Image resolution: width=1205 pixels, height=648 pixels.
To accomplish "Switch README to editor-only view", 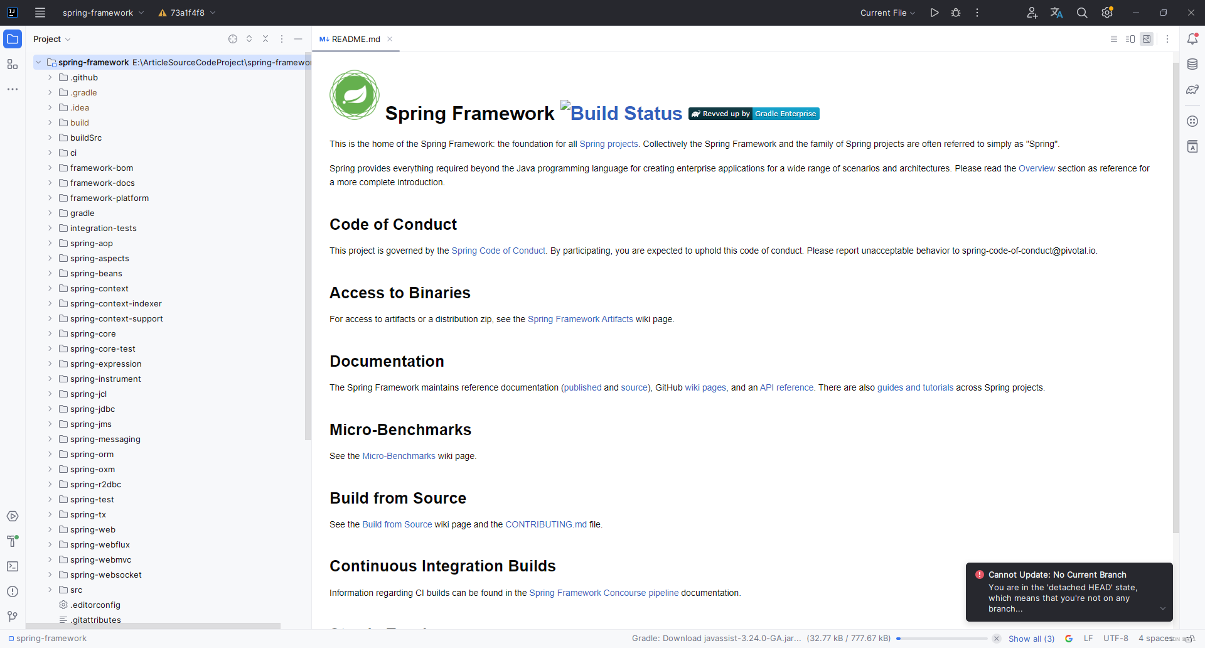I will 1114,39.
